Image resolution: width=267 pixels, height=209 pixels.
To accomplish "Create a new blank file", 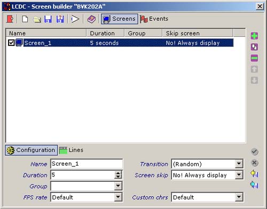I will click(x=25, y=19).
